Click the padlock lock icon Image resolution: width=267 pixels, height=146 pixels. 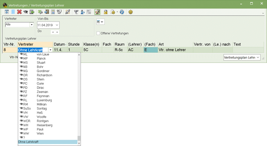(x=106, y=12)
